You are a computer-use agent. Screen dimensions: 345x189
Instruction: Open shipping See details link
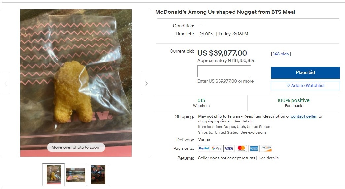click(243, 121)
